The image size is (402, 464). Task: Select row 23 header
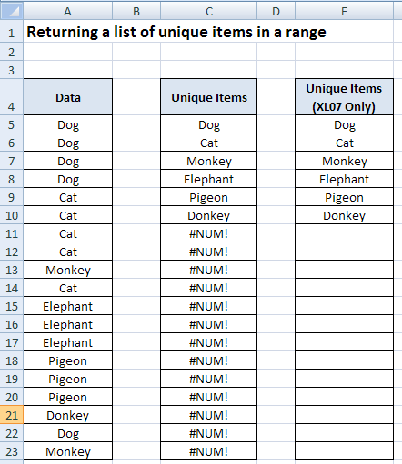coord(12,451)
